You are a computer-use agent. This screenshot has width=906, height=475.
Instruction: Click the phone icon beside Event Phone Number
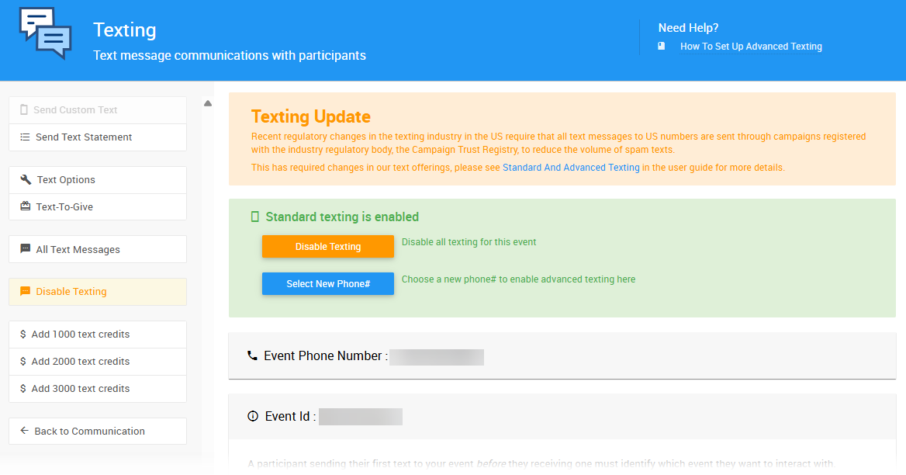pyautogui.click(x=252, y=356)
